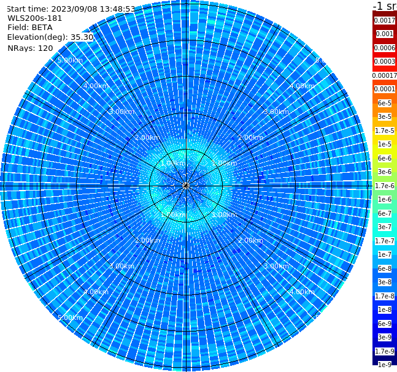Click the 6e-8 colorbar label
The image size is (397, 372).
pyautogui.click(x=385, y=268)
